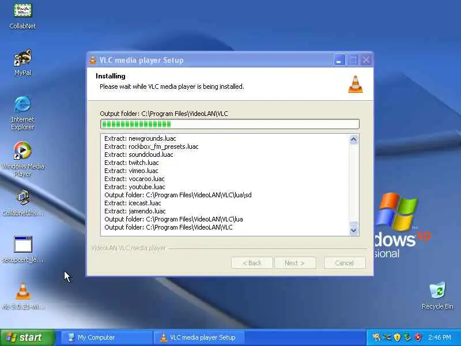Screen dimensions: 461x346
Task: Click the first tray icon left of the airplane icon
Action: [376, 337]
